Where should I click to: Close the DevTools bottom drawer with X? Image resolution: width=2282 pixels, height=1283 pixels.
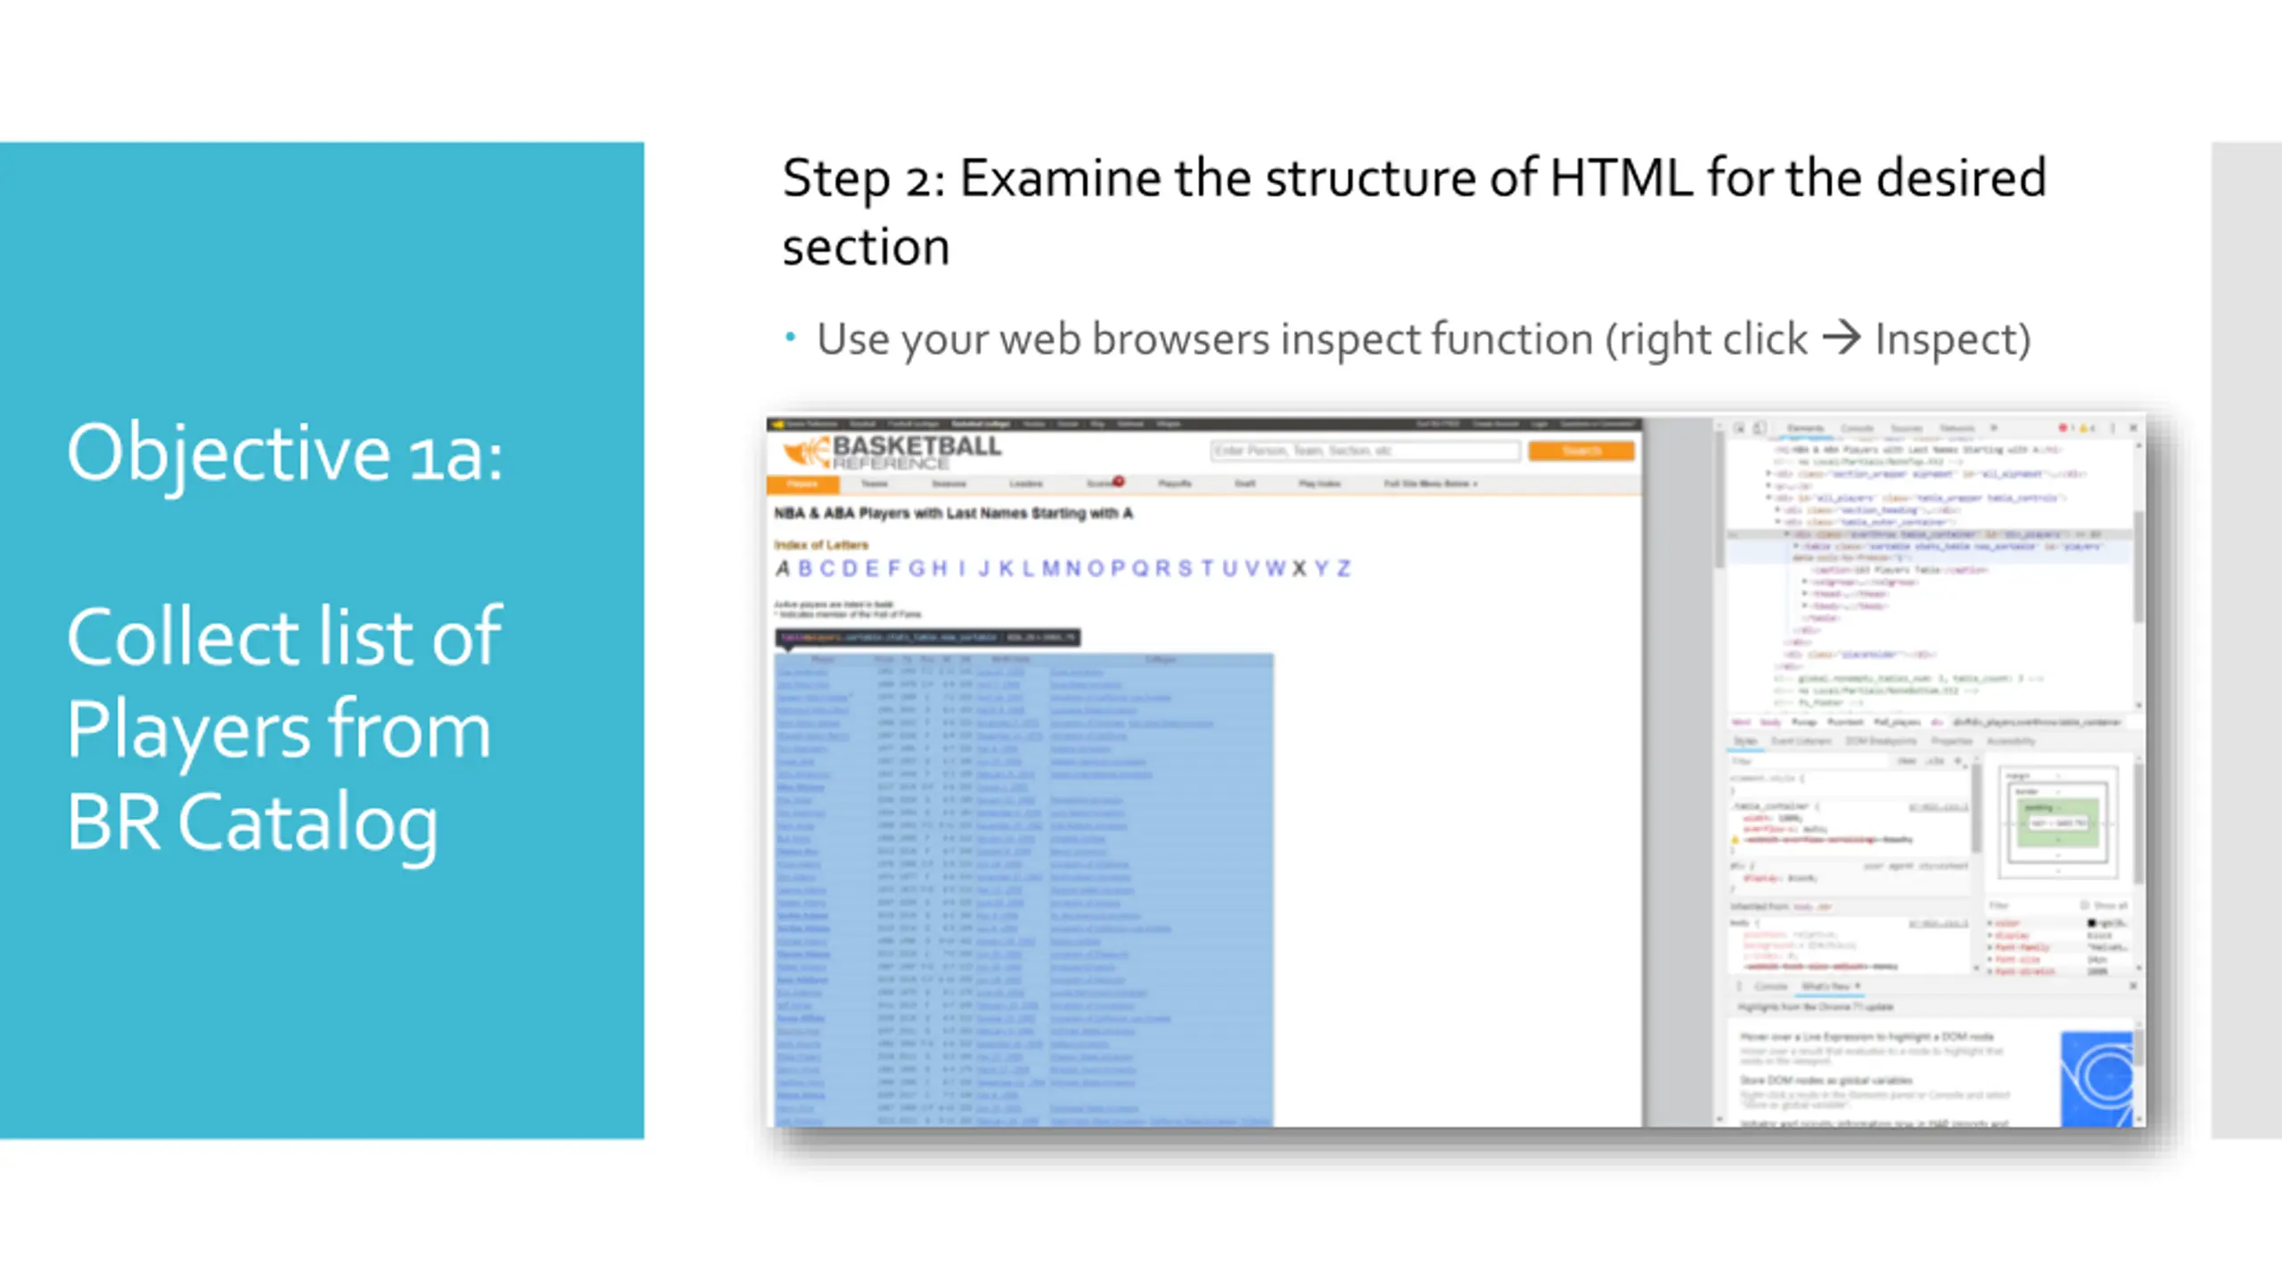pos(2133,986)
